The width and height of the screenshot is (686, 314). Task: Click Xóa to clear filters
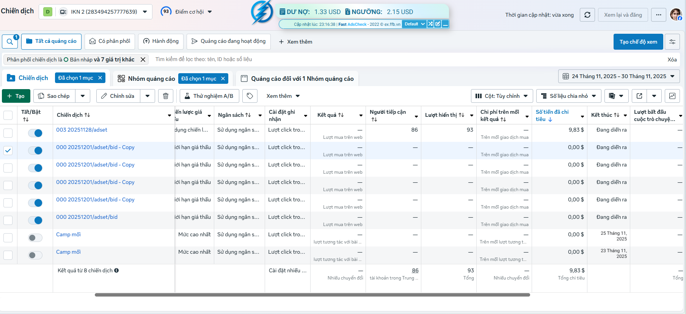[x=672, y=60]
